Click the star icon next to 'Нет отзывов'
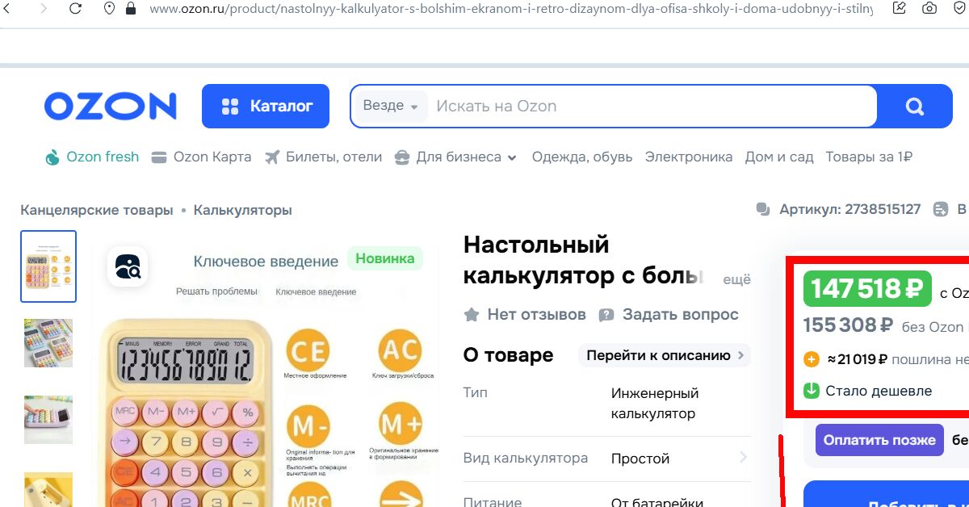Viewport: 969px width, 507px height. click(x=471, y=315)
